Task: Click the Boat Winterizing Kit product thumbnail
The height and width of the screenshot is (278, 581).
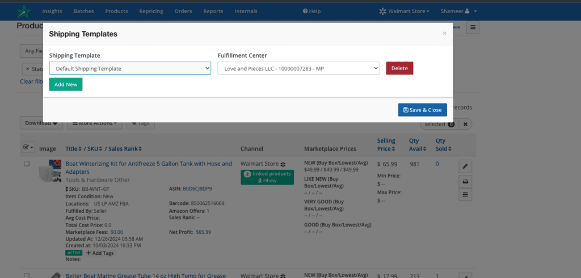Action: pyautogui.click(x=50, y=171)
